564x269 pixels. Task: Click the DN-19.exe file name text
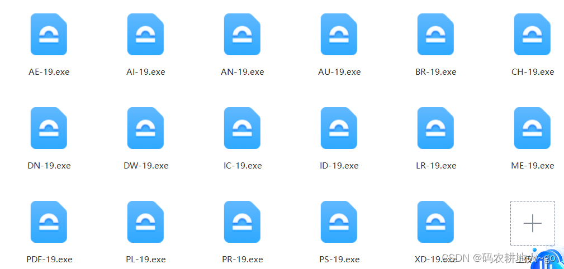49,166
